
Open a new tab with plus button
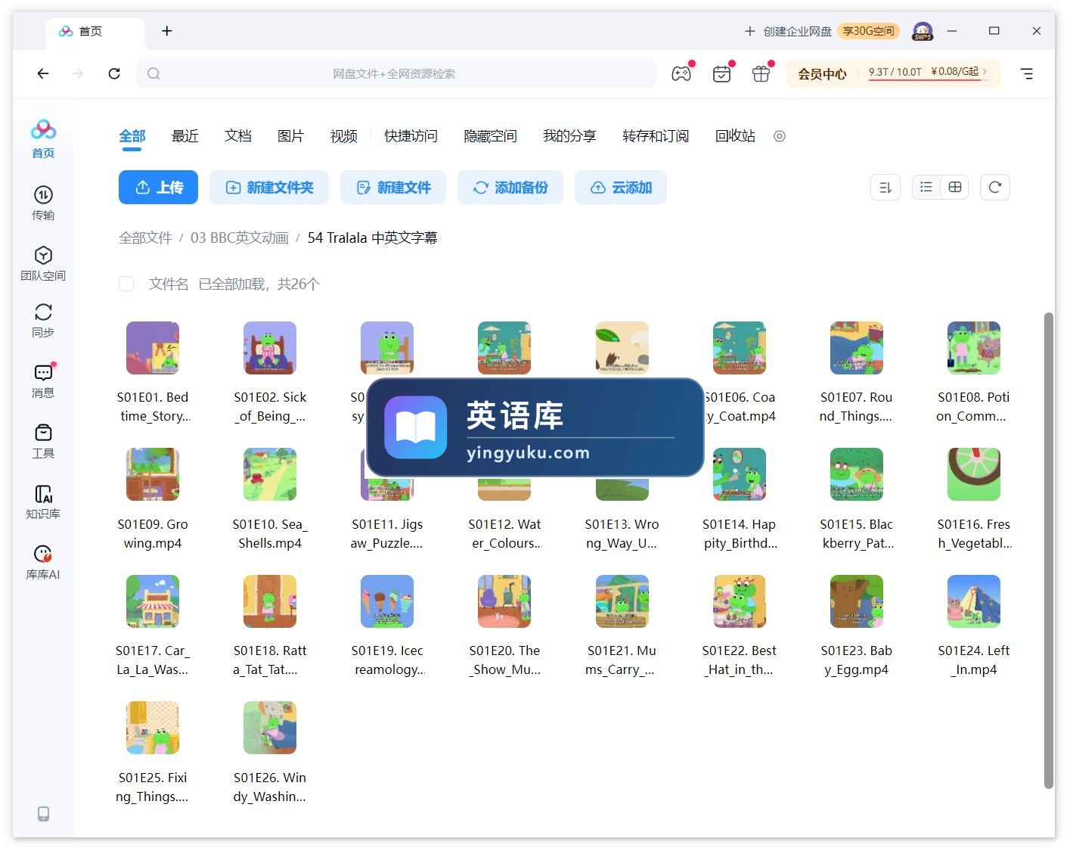(x=167, y=31)
